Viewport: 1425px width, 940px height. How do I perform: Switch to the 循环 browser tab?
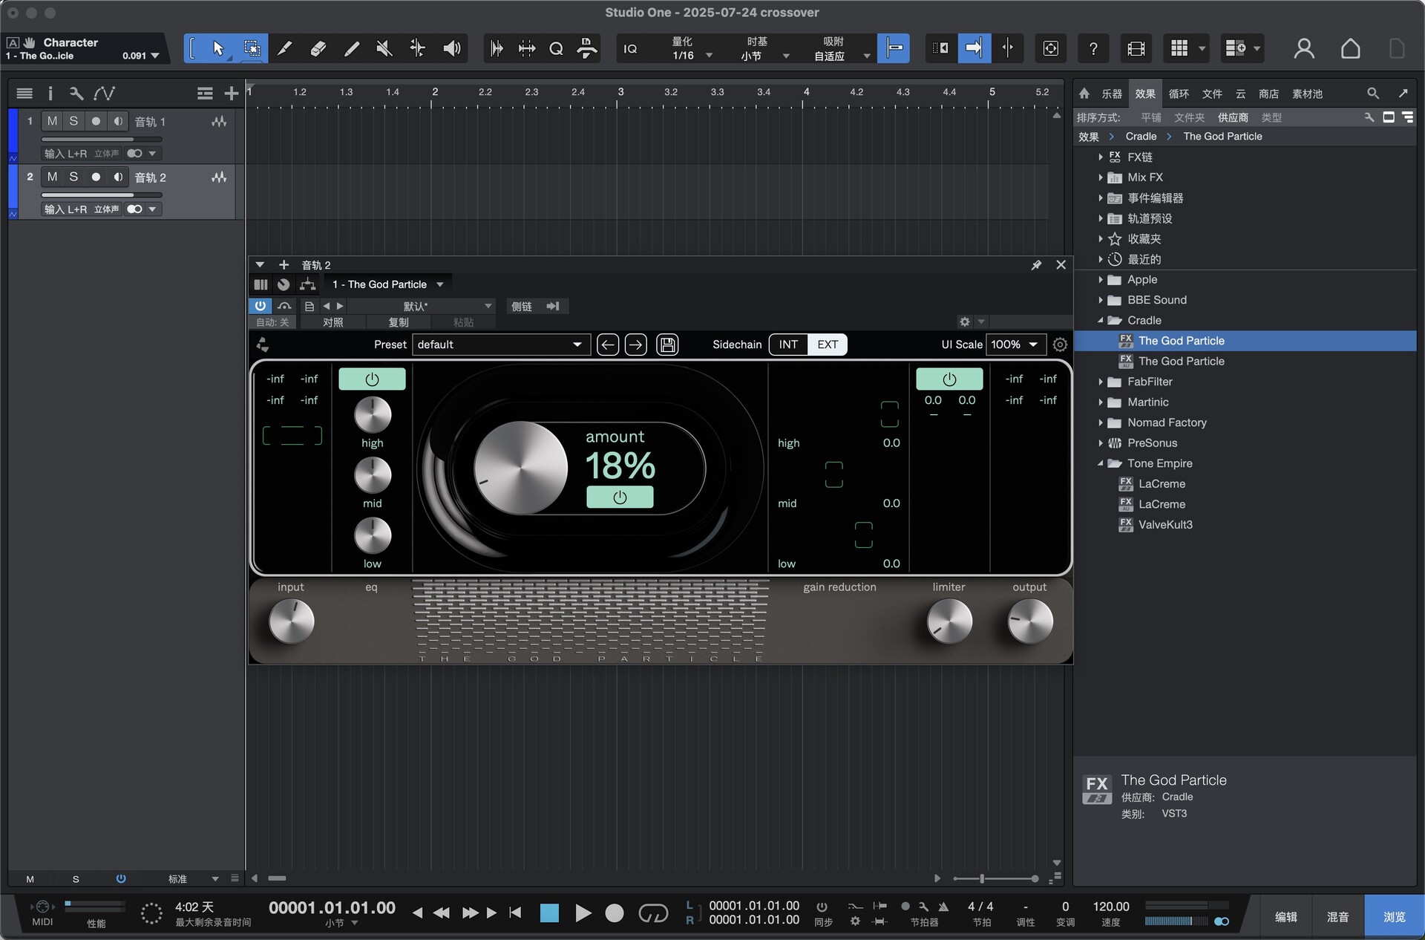click(x=1179, y=94)
